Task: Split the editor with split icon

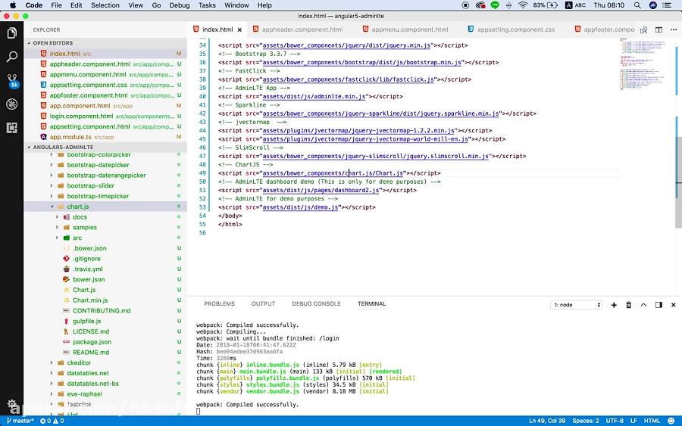Action: click(x=658, y=30)
